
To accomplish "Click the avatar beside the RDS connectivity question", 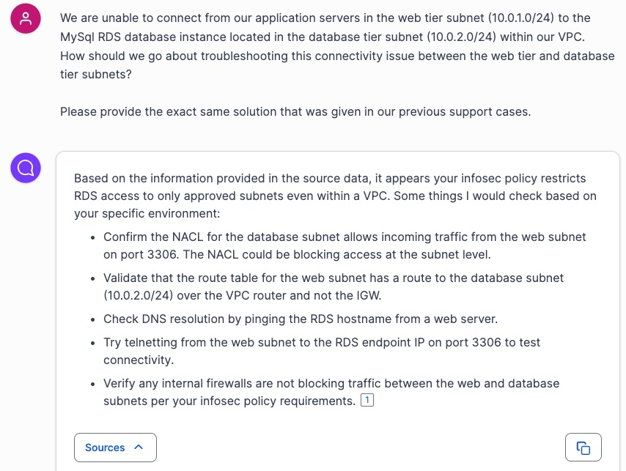I will [26, 18].
